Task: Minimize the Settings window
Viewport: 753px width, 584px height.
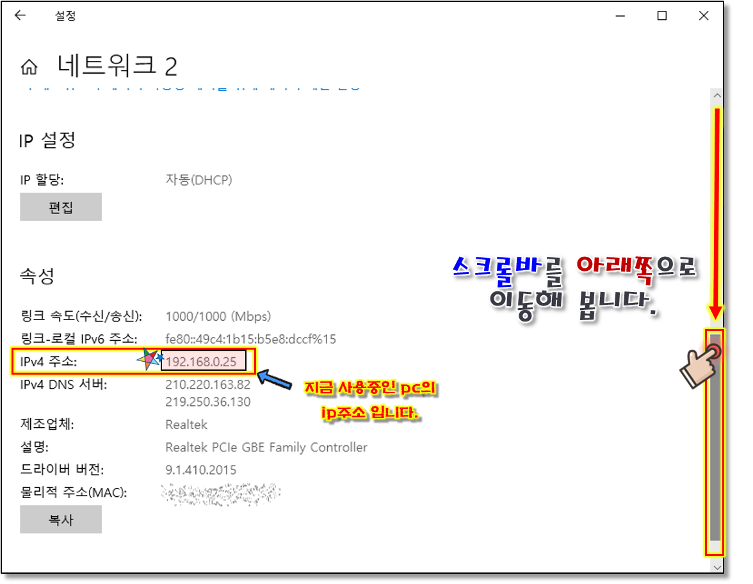Action: (620, 16)
